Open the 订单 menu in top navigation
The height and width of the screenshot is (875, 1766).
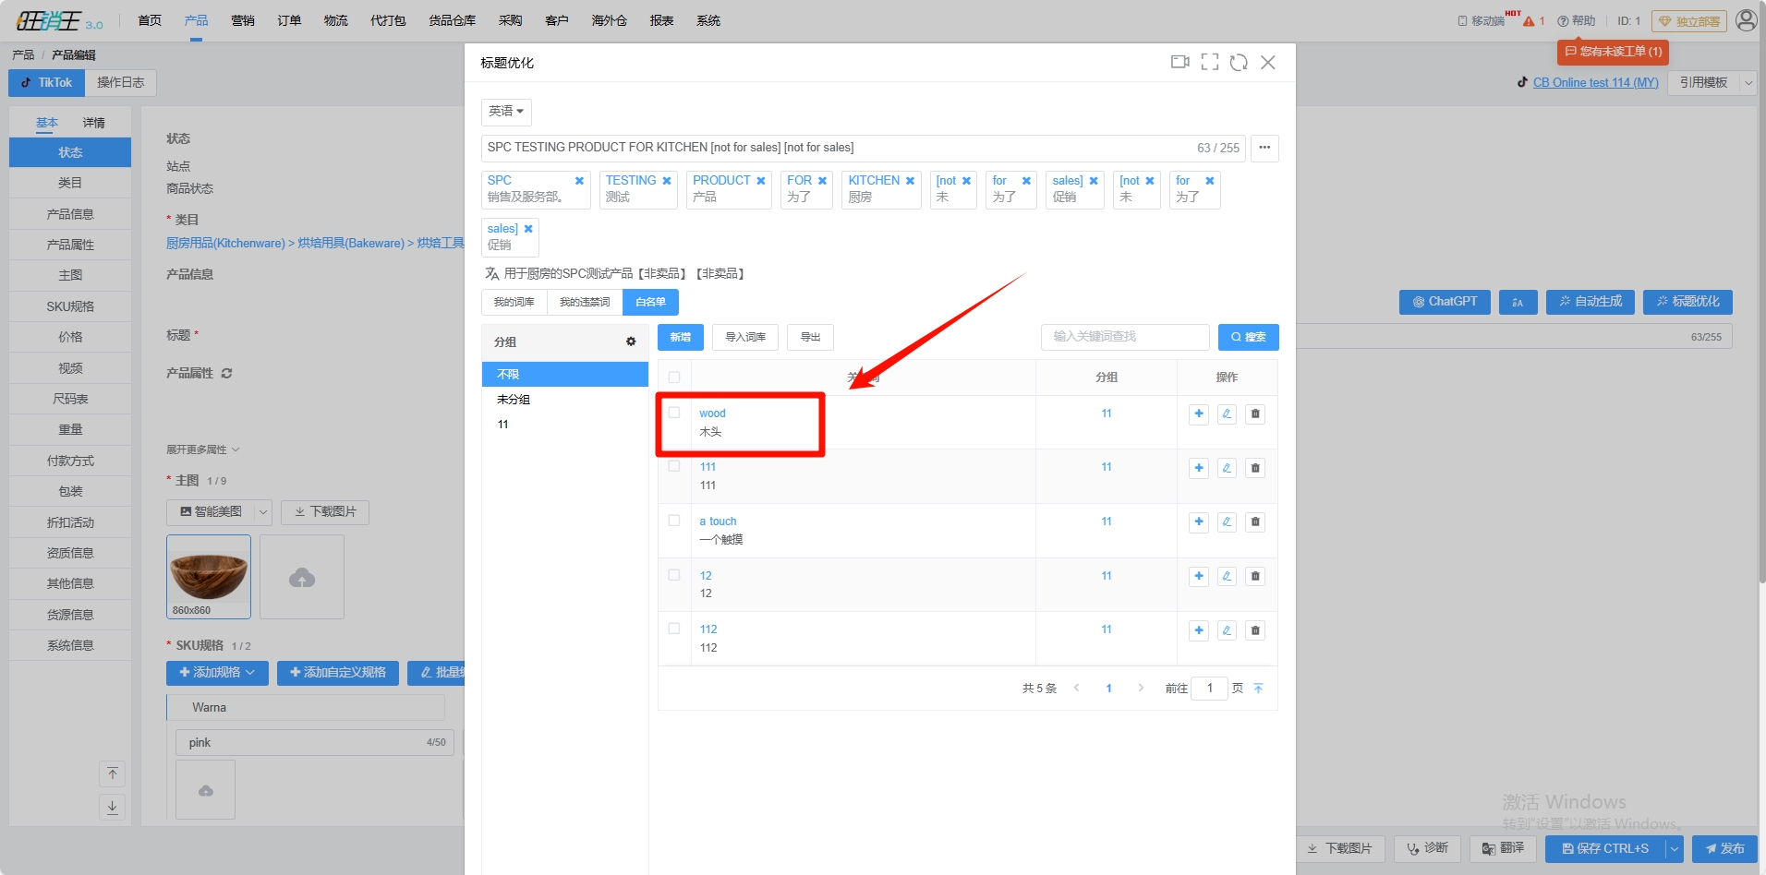point(289,20)
